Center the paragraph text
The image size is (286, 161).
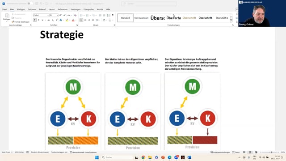tap(85, 20)
